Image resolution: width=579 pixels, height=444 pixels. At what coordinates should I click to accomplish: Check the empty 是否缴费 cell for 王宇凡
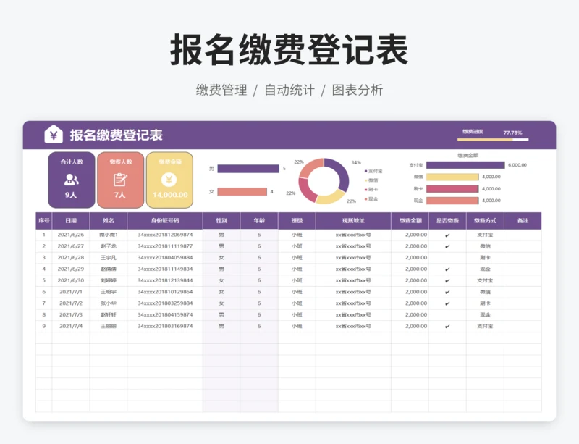[x=447, y=258]
